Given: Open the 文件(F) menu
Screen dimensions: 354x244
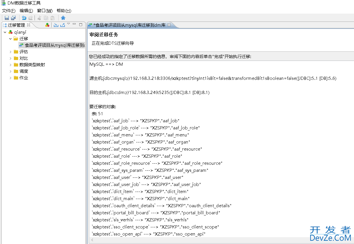Looking at the screenshot, I should (x=9, y=10).
